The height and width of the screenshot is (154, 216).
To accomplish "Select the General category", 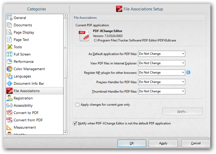I will tap(35, 18).
